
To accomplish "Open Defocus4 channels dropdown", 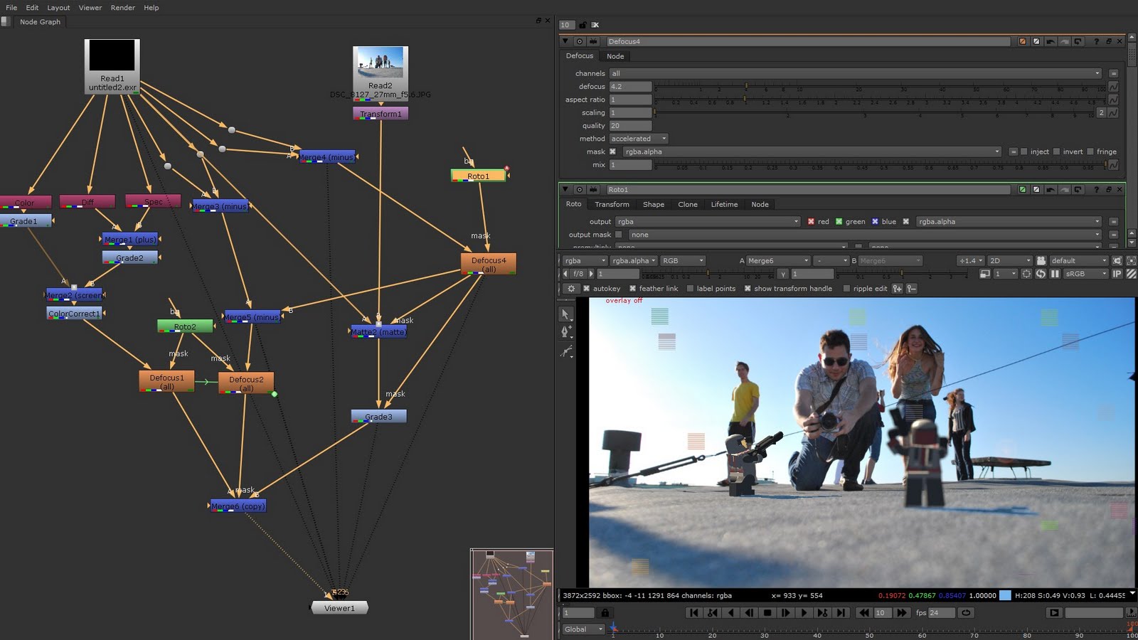I will [x=856, y=73].
